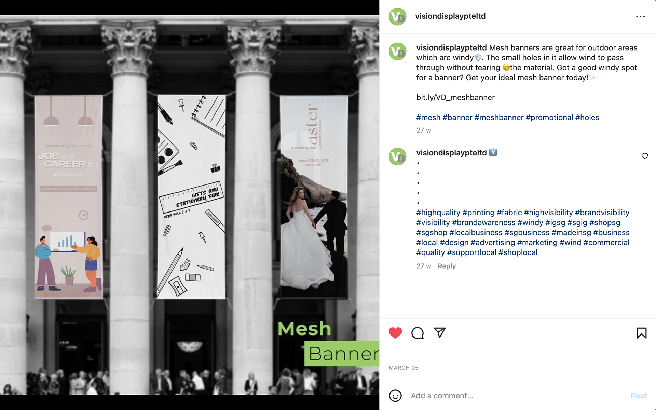This screenshot has width=656, height=410.
Task: Open header profile avatar of visiondisplaypteltd
Action: (397, 16)
